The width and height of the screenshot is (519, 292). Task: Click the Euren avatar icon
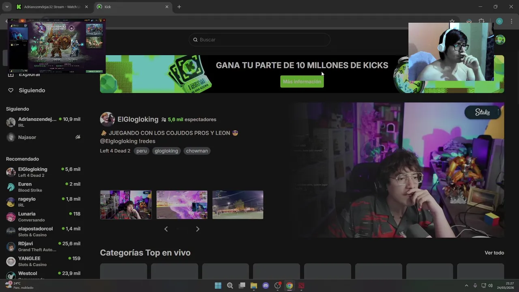(11, 187)
